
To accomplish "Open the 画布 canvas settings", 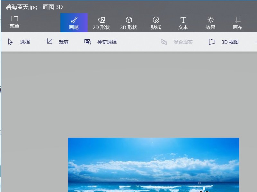I will pos(237,22).
